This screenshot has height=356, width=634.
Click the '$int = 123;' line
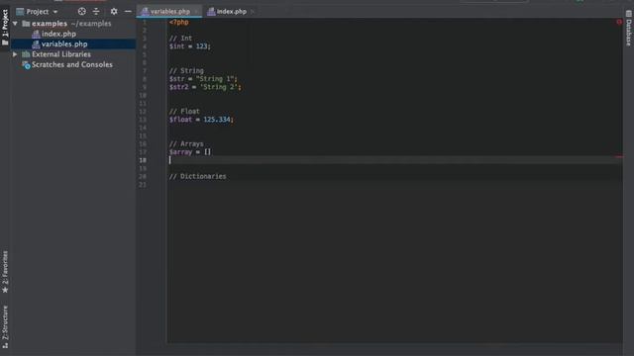pos(189,46)
